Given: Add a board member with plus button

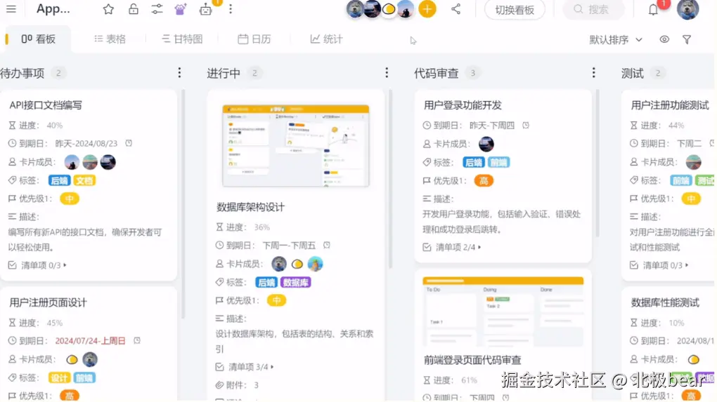Looking at the screenshot, I should [x=427, y=9].
